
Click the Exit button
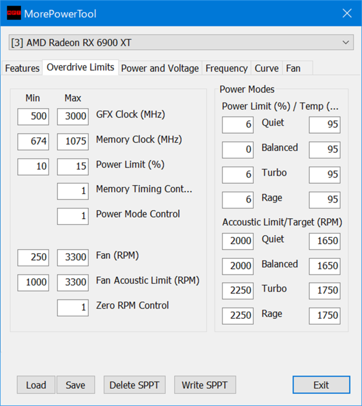(x=321, y=385)
